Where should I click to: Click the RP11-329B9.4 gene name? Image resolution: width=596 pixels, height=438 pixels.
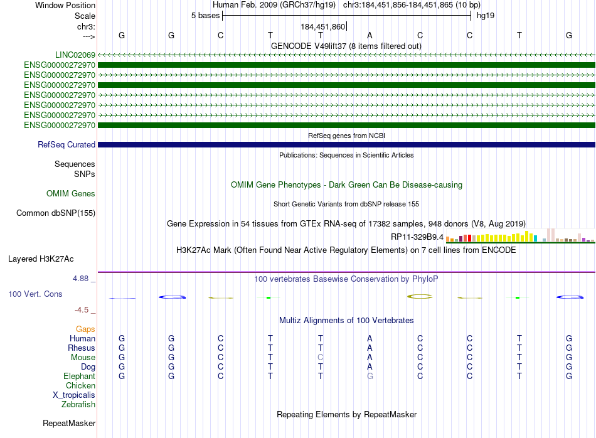pyautogui.click(x=417, y=237)
